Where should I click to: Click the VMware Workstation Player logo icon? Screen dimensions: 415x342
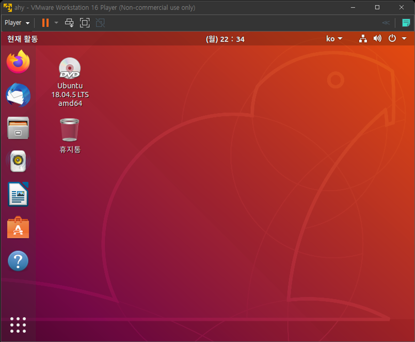[x=8, y=7]
